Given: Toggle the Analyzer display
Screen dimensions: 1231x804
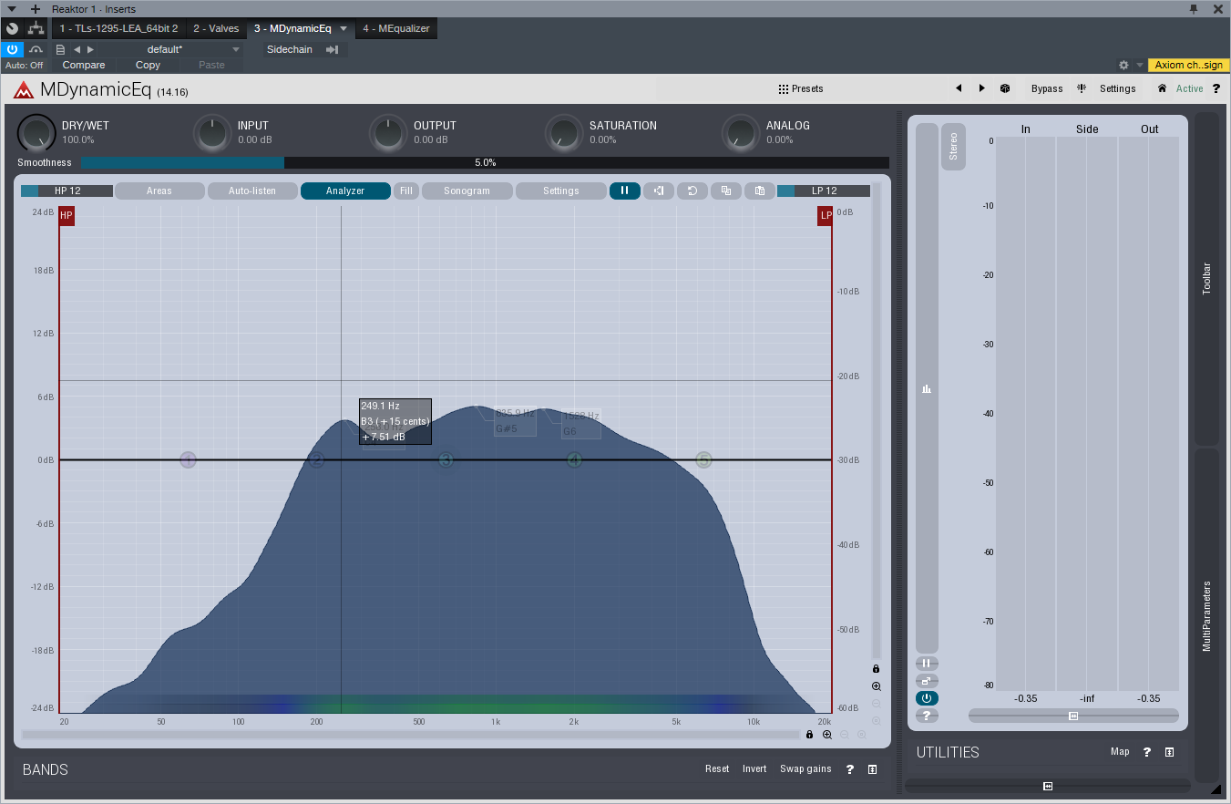Looking at the screenshot, I should point(345,191).
